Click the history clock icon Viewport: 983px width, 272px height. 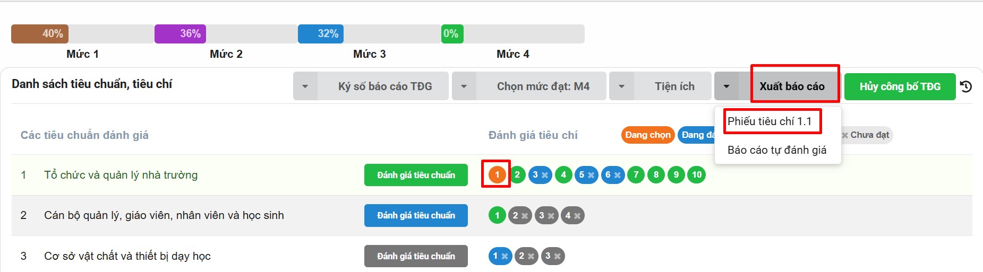coord(966,86)
